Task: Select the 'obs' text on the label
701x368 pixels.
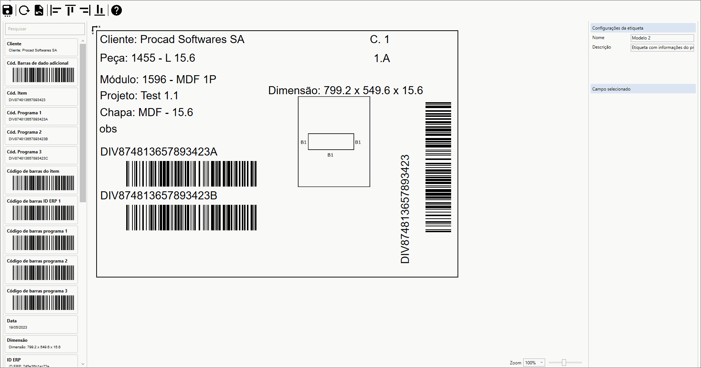Action: coord(108,129)
